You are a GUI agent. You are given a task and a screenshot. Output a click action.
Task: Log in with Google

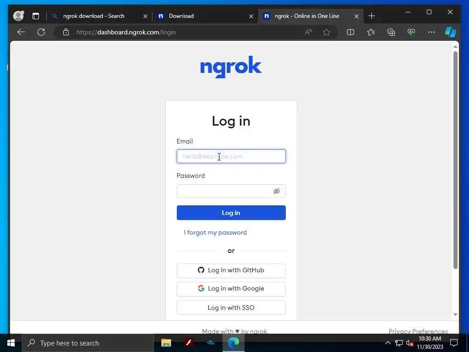(231, 289)
